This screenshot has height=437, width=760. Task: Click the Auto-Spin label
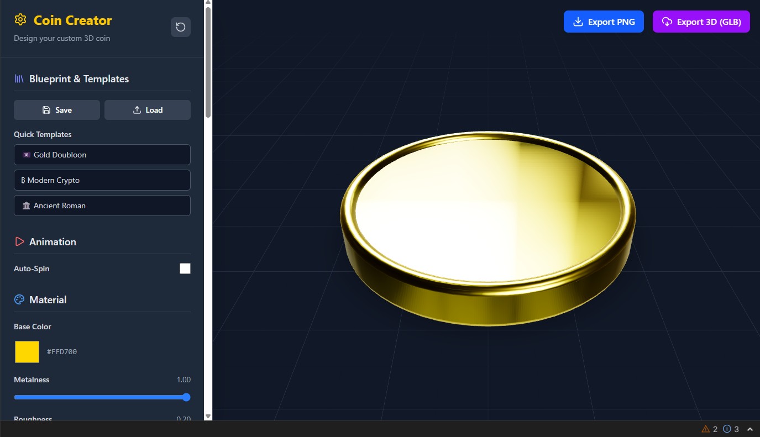(32, 268)
